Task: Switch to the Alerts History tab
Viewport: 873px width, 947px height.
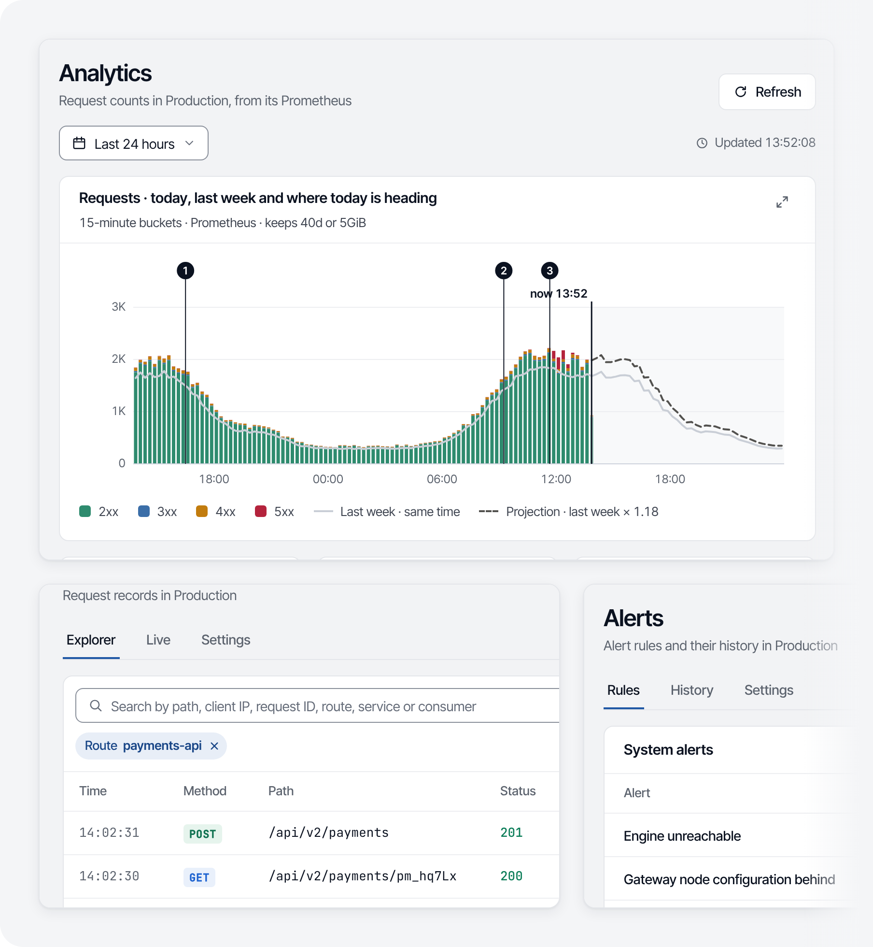Action: point(691,690)
